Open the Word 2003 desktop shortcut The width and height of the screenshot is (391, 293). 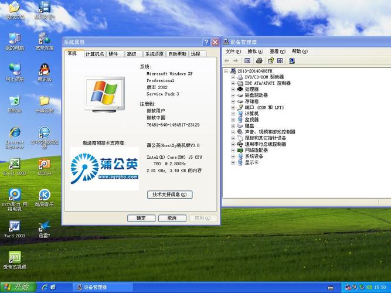15,227
